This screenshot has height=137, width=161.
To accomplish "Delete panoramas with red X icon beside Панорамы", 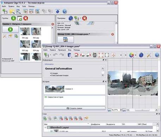I will 85,18.
